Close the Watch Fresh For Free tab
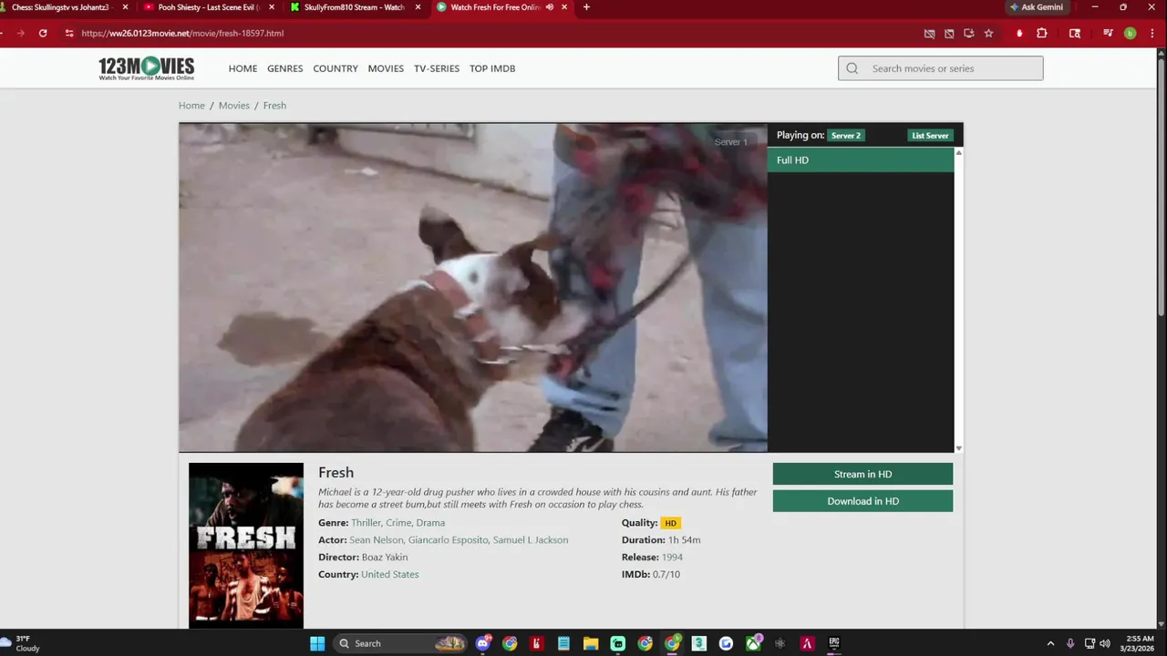Image resolution: width=1167 pixels, height=656 pixels. coord(564,7)
